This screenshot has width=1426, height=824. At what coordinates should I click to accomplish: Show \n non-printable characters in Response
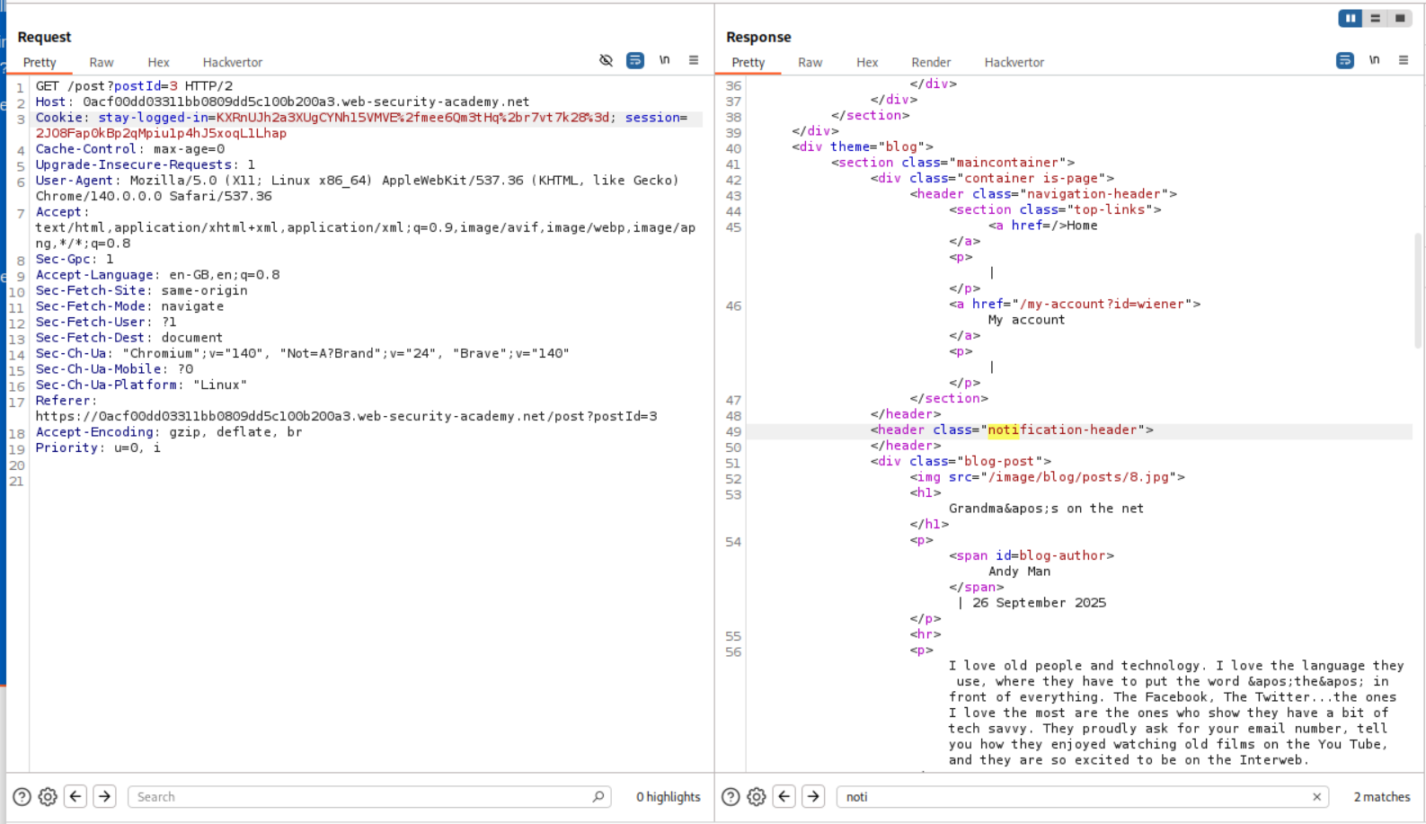click(x=1374, y=60)
